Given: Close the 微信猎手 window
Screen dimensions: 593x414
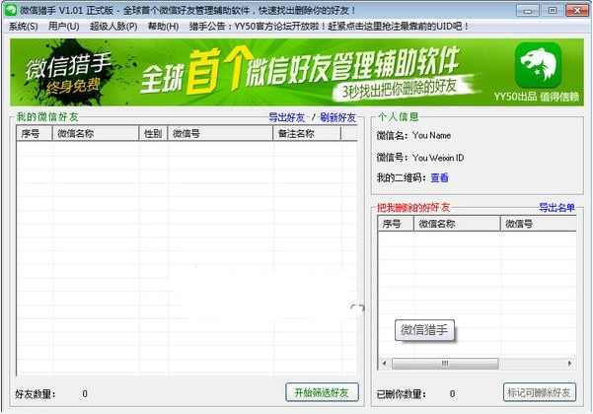Looking at the screenshot, I should click(577, 10).
